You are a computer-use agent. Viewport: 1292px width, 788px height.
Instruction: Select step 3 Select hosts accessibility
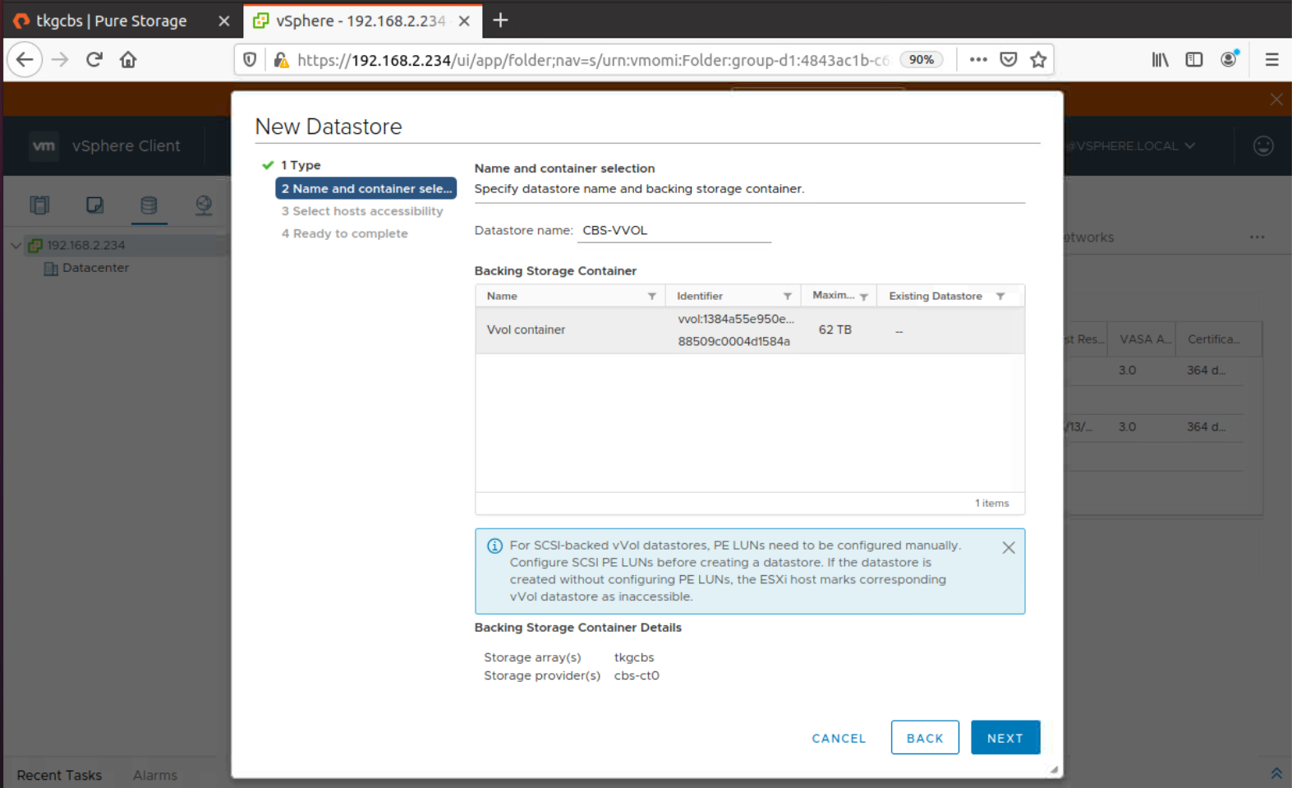362,211
